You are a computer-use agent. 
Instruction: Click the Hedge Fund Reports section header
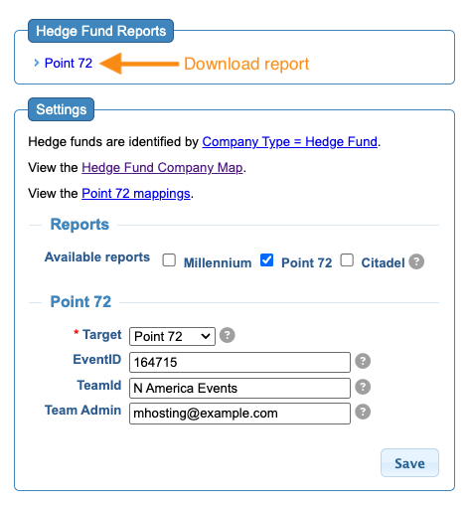(100, 31)
